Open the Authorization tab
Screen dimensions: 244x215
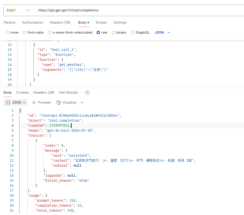[33, 22]
